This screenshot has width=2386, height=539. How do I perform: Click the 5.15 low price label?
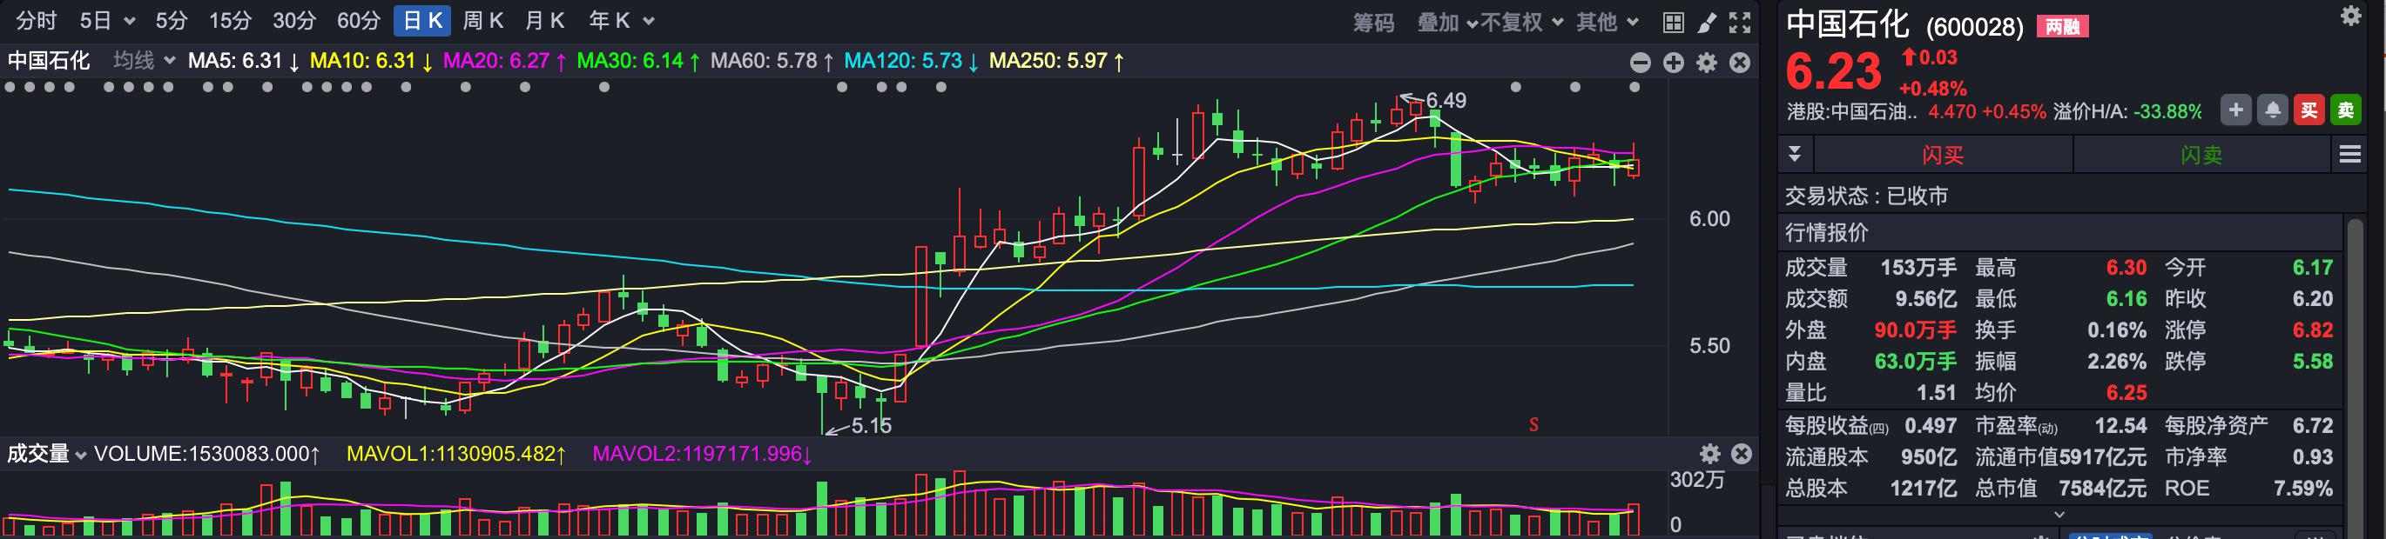(871, 425)
